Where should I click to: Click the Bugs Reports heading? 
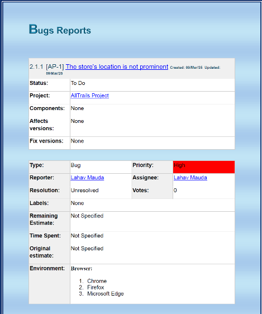pos(60,30)
